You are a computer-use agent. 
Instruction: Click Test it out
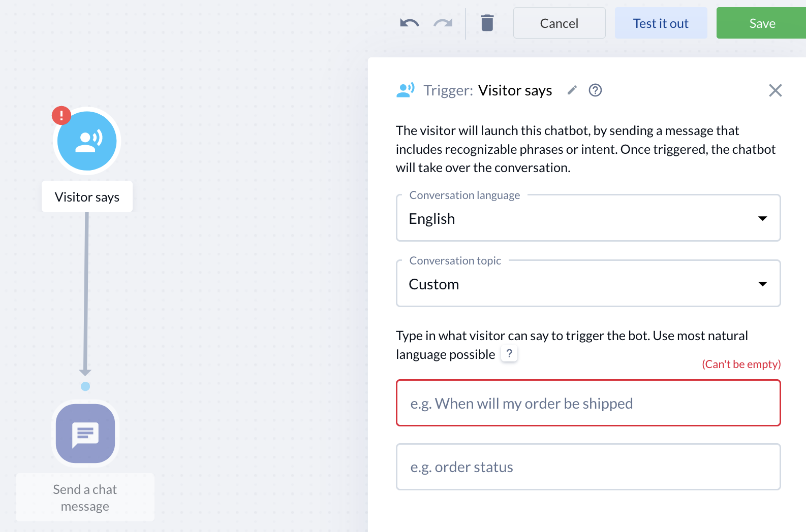[x=661, y=23]
